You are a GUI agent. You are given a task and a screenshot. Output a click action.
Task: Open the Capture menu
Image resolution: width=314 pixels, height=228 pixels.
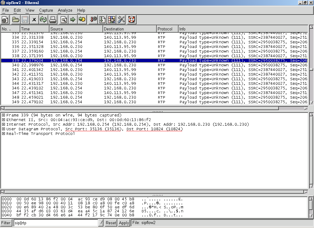point(46,10)
